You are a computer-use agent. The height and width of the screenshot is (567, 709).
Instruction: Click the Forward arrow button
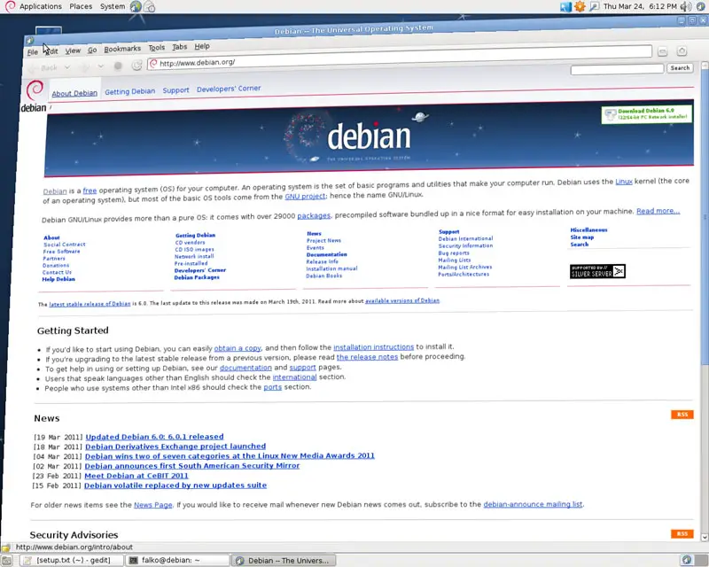coord(85,67)
